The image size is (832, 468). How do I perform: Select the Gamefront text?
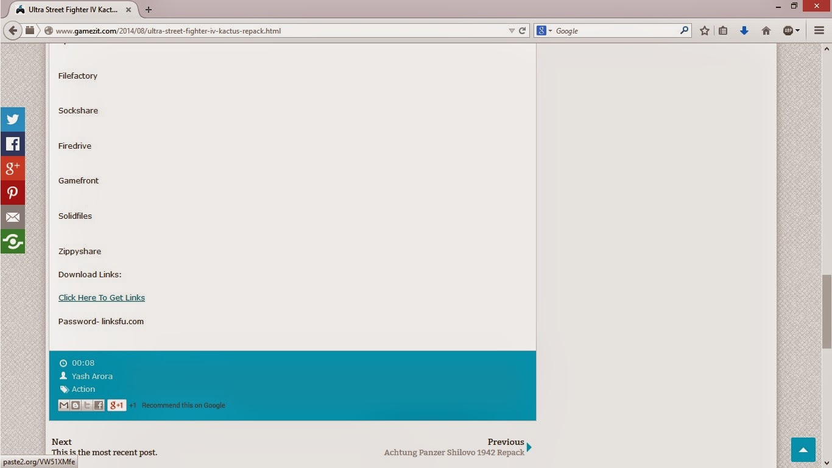tap(79, 181)
